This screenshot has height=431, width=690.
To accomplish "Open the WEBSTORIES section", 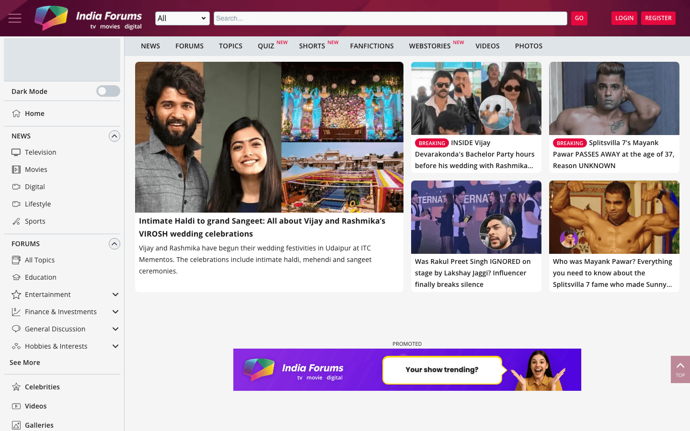I will pyautogui.click(x=430, y=45).
